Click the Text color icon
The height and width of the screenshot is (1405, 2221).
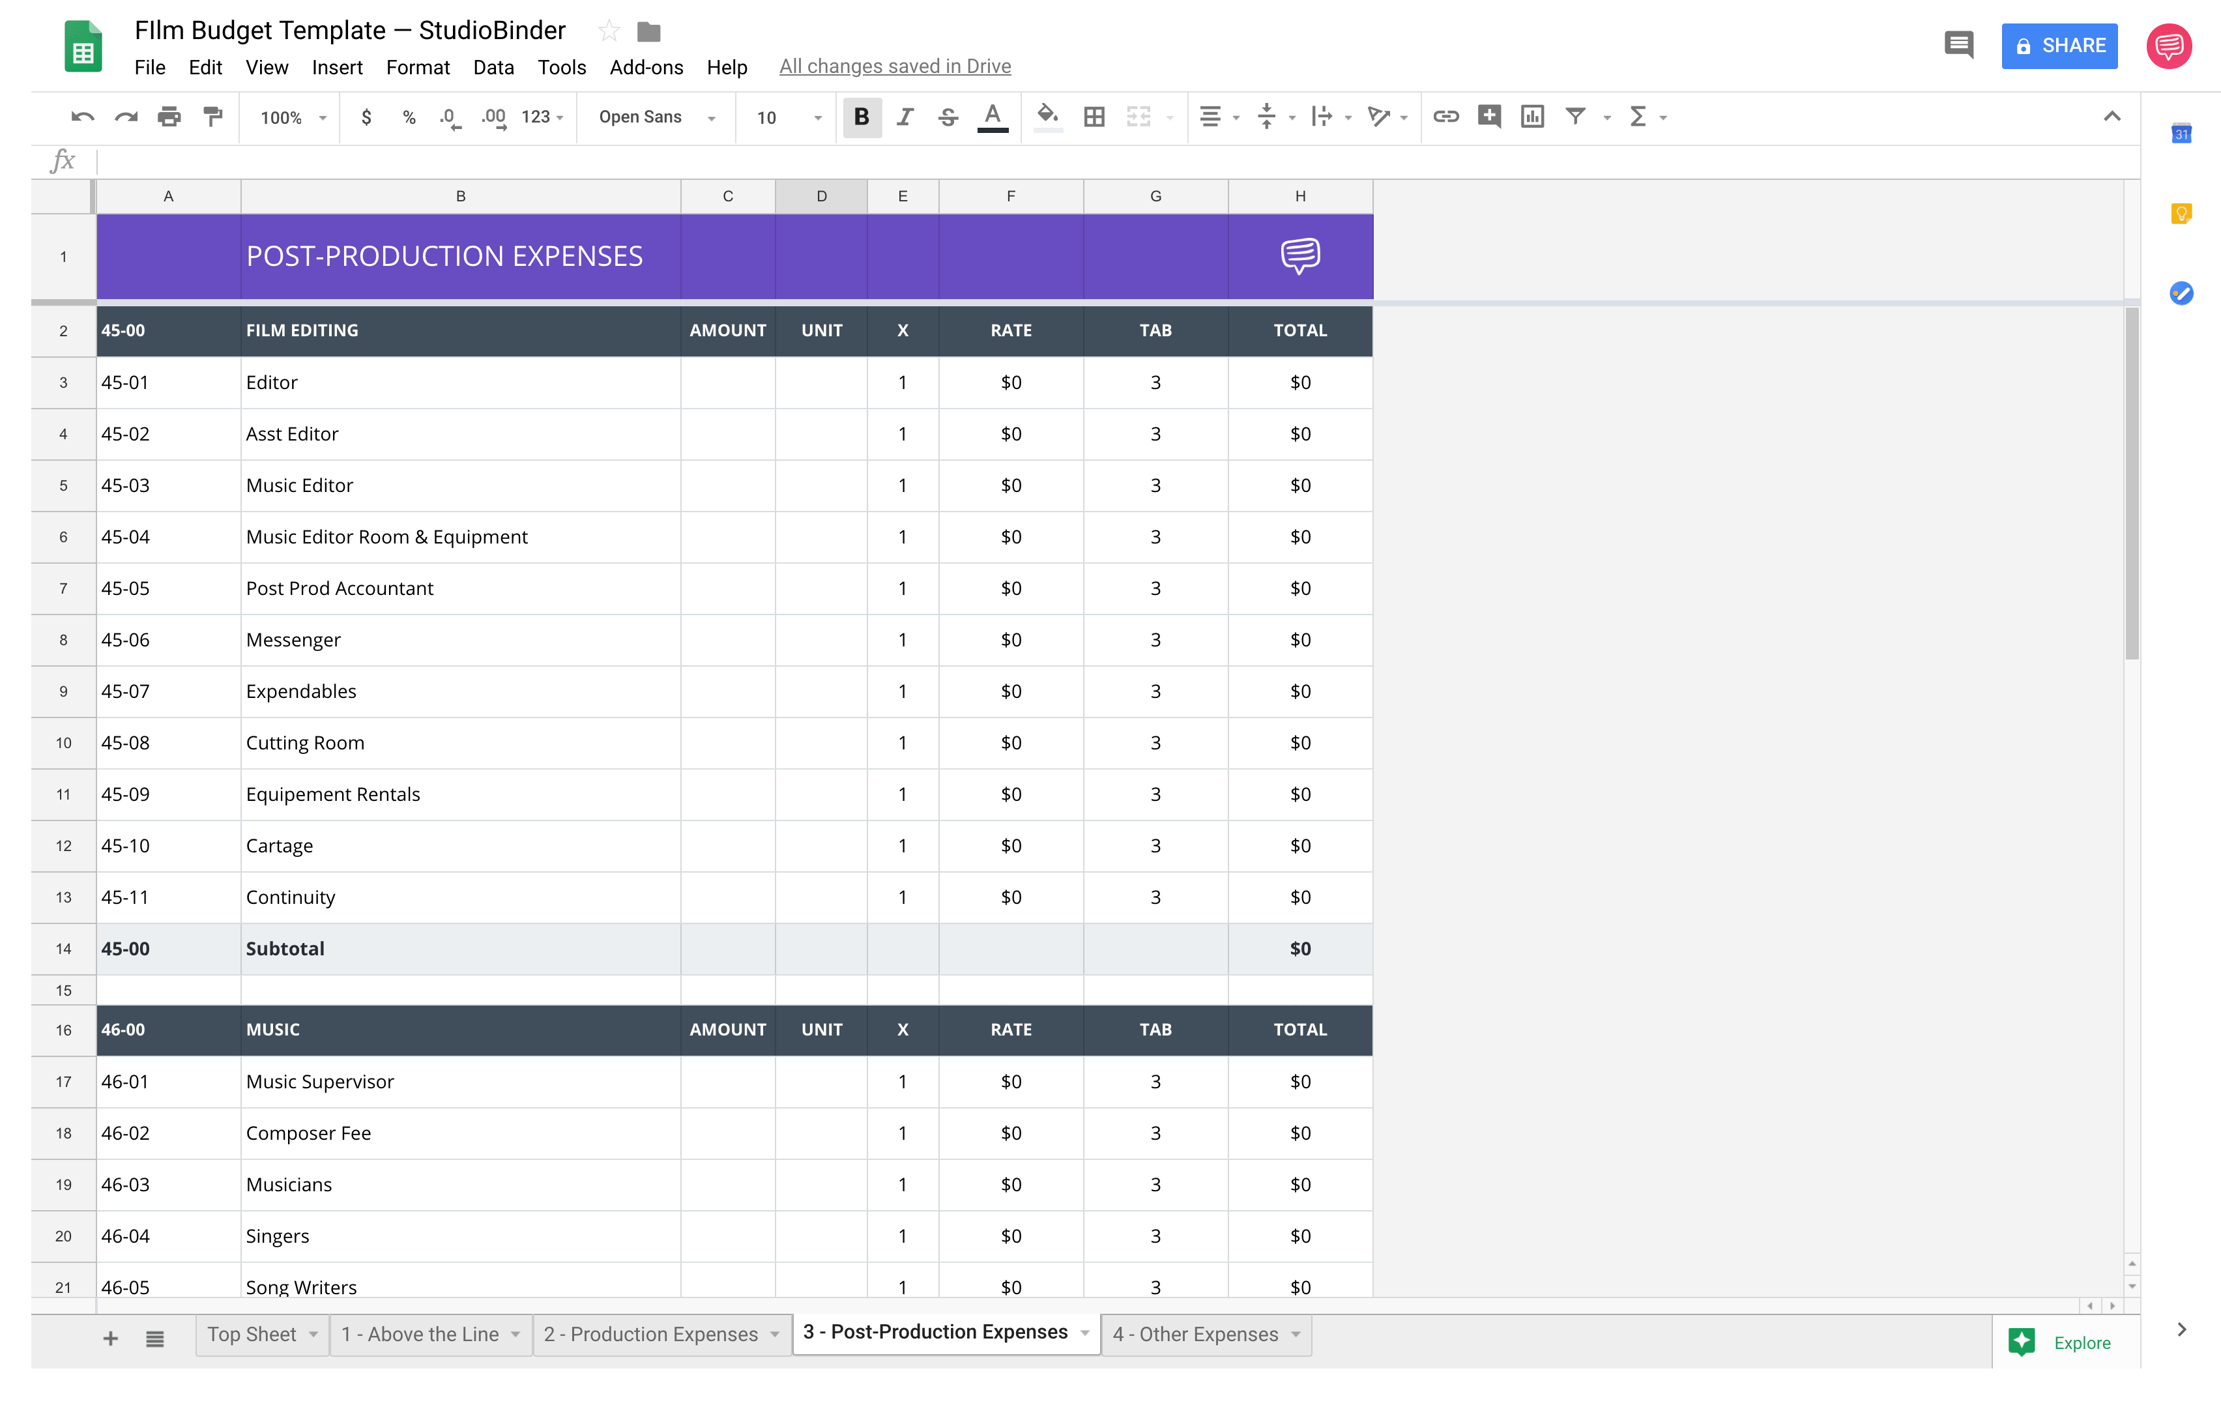(x=993, y=115)
